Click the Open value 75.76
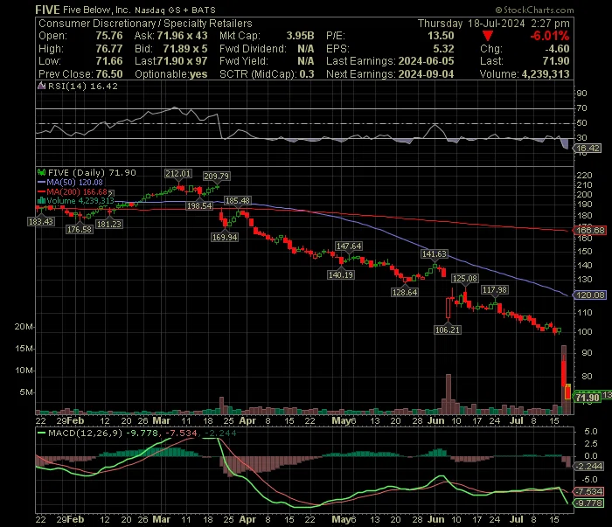 (x=109, y=36)
